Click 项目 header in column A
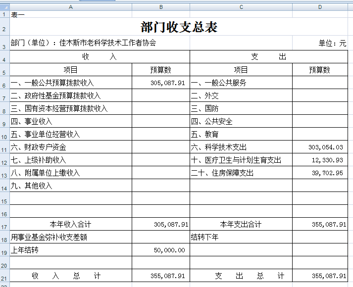Viewport: 353px width, 287px height. click(71, 70)
